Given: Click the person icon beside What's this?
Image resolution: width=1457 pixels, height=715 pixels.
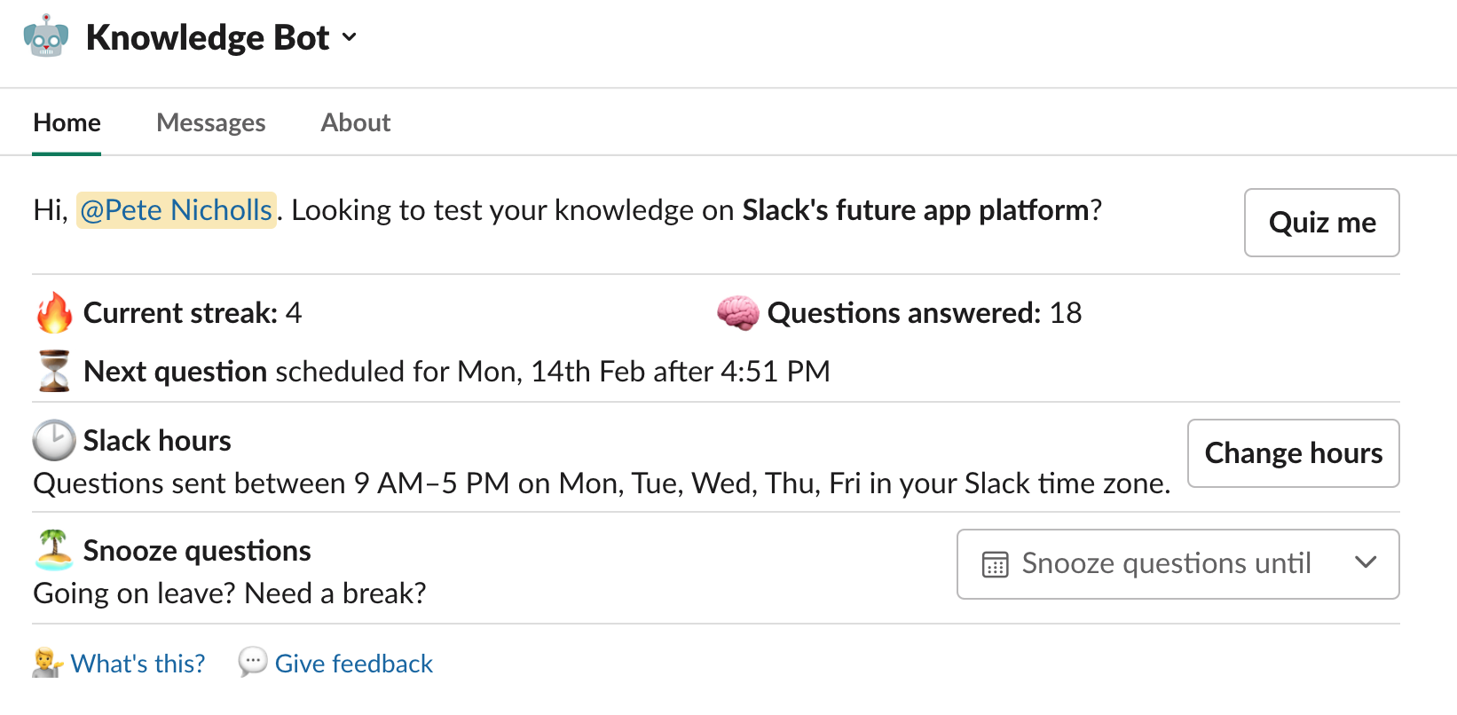Looking at the screenshot, I should coord(47,663).
